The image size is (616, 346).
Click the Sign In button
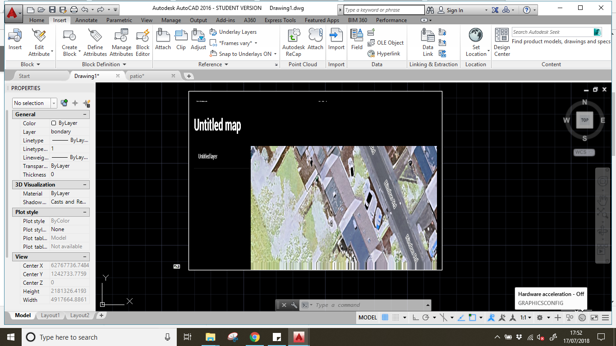[455, 10]
